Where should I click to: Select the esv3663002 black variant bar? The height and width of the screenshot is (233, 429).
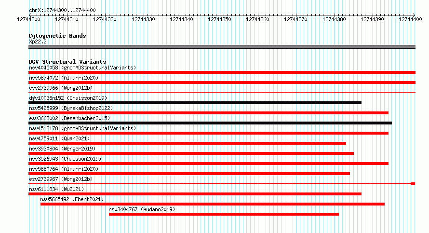click(210, 123)
